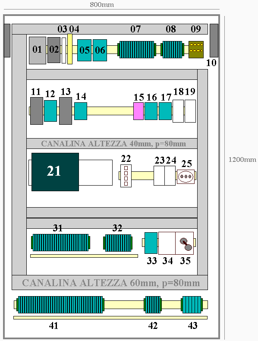Image resolution: width=258 pixels, height=341 pixels.
Task: Select the white box right of block 21
Action: (x=96, y=173)
